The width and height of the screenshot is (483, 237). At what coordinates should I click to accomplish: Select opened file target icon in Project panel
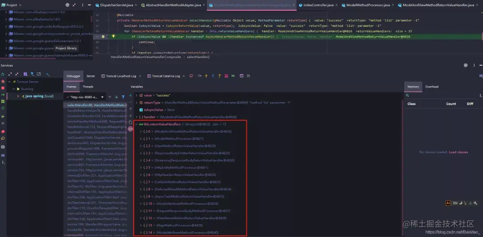pos(68,5)
